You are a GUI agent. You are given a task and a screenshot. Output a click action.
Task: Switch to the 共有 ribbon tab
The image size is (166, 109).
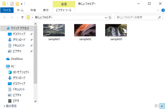33,10
